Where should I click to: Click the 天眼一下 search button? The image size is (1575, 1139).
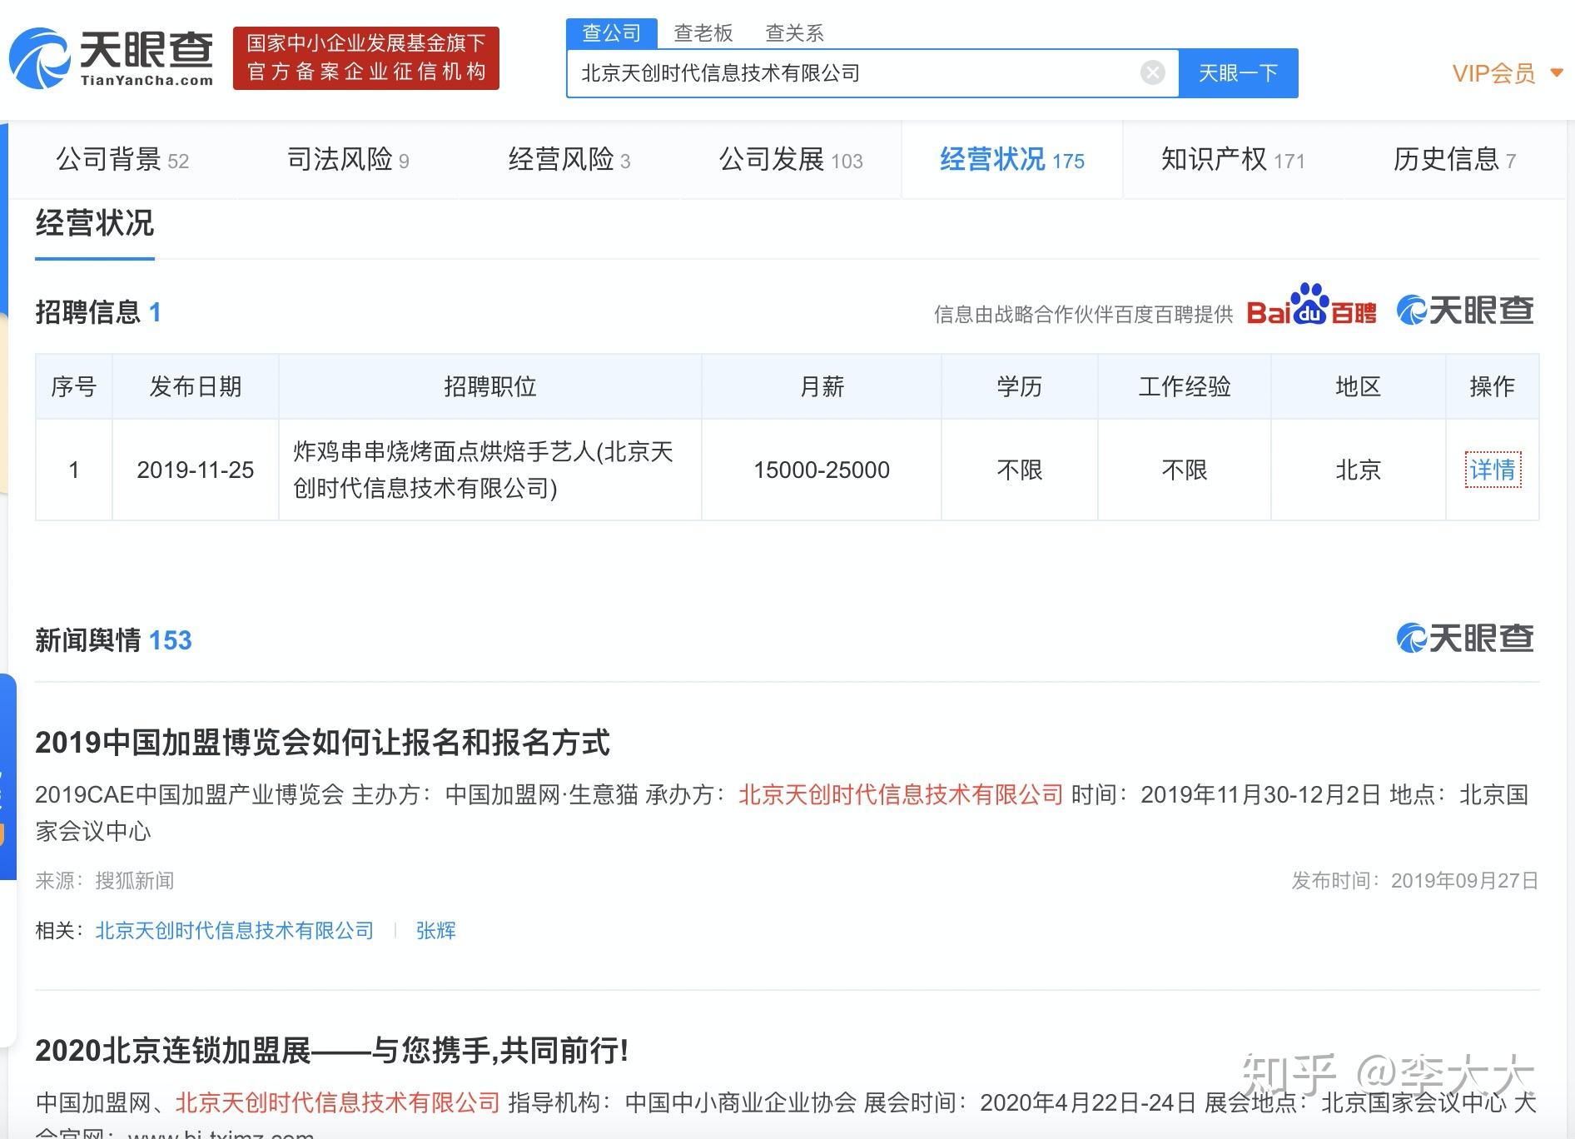pos(1238,73)
